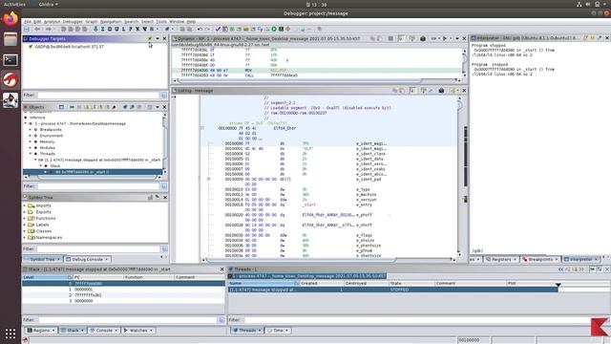
Task: Open the Tools menu
Action: click(161, 21)
